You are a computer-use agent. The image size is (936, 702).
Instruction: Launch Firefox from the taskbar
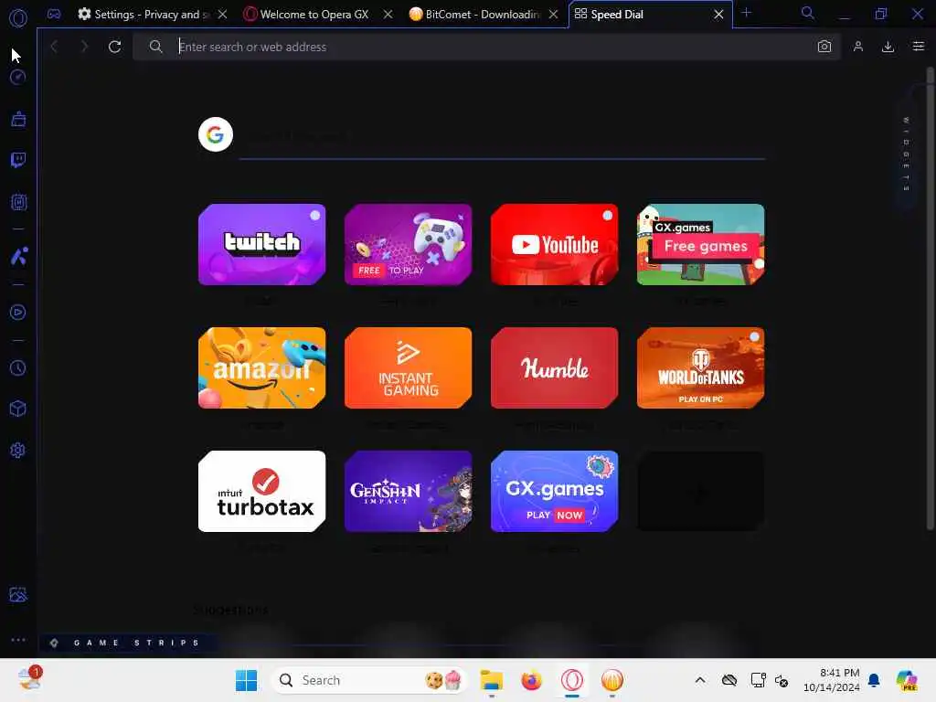tap(531, 680)
